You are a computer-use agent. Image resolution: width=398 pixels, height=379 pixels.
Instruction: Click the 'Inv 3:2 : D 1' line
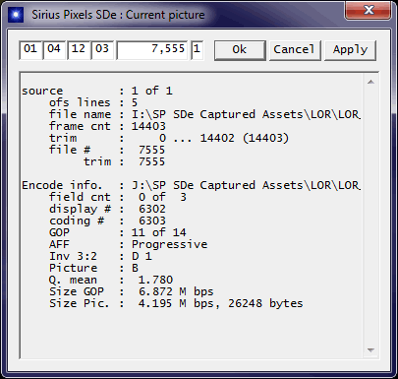pyautogui.click(x=100, y=256)
